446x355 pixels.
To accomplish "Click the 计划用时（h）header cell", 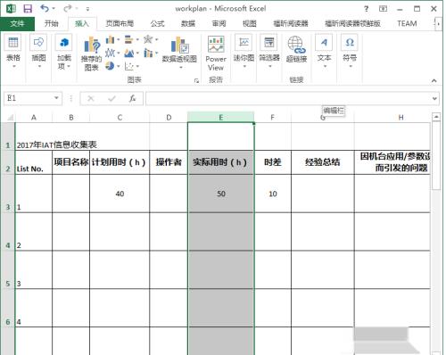I will point(120,162).
